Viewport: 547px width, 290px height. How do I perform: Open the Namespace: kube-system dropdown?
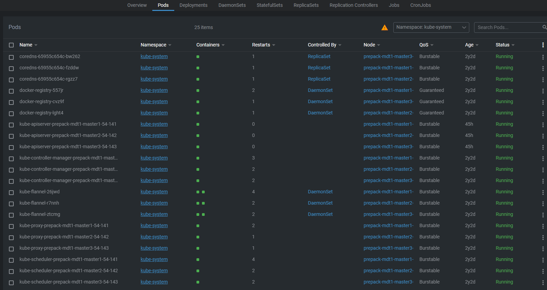[431, 27]
